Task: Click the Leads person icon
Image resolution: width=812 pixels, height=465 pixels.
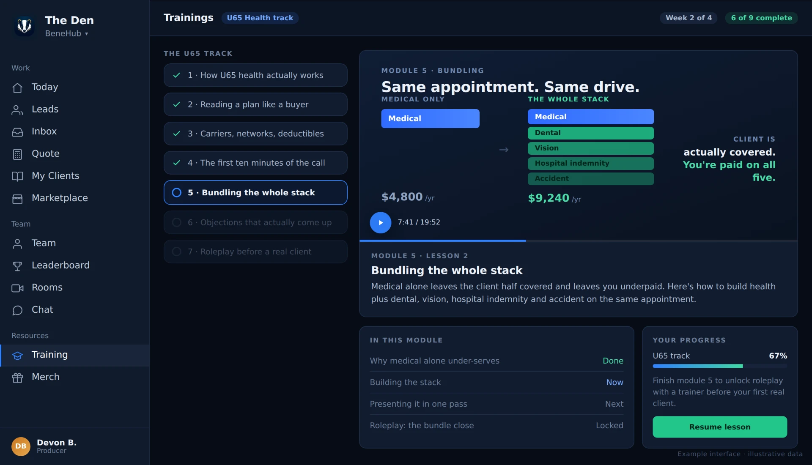Action: tap(17, 110)
